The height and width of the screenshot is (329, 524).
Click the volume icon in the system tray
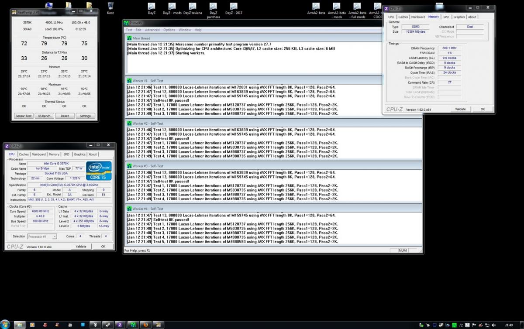point(494,325)
